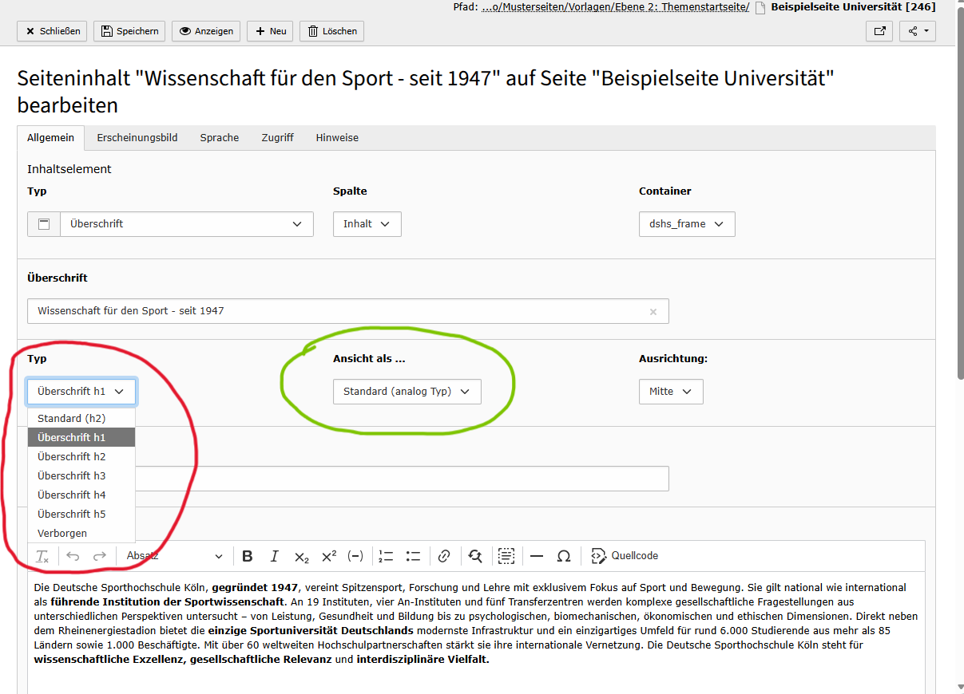Image resolution: width=964 pixels, height=694 pixels.
Task: Open the dshs_frame Container dropdown
Action: click(x=686, y=224)
